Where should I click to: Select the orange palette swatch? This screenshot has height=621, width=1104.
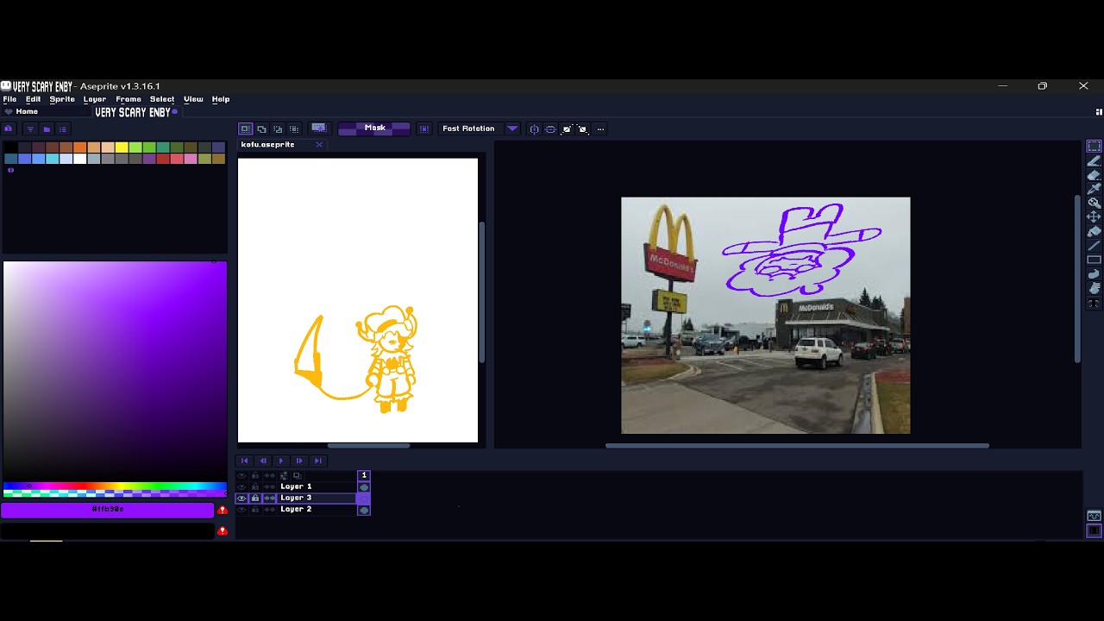click(x=80, y=147)
